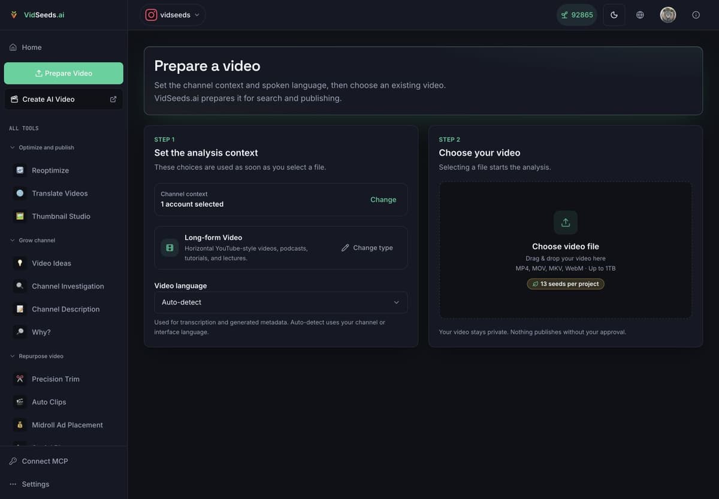Screen dimensions: 719x499
Task: Click the Home house icon
Action: (13, 47)
